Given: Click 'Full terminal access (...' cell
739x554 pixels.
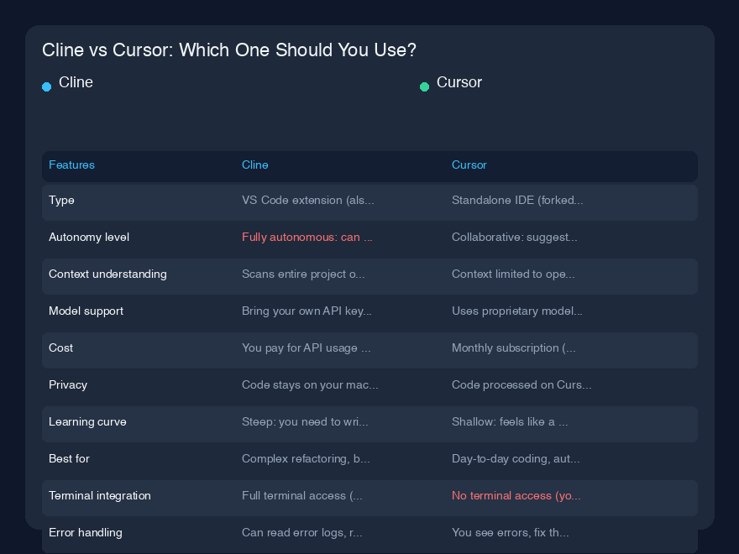Looking at the screenshot, I should coord(302,495).
